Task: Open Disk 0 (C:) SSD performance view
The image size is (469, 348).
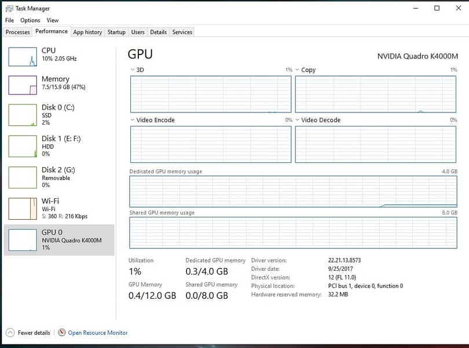Action: tap(58, 115)
